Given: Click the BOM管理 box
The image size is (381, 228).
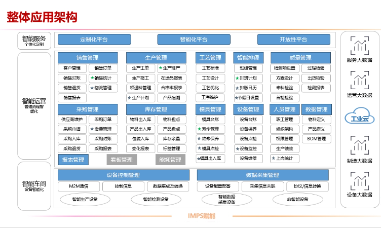Looking at the screenshot, I should coord(317,139).
